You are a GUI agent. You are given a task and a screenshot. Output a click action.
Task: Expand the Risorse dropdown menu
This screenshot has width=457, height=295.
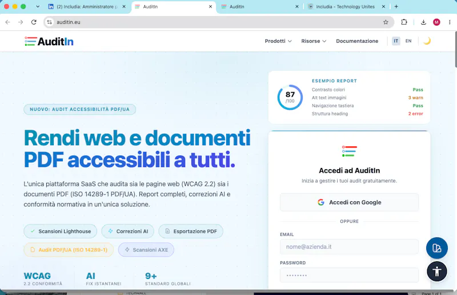tap(314, 41)
